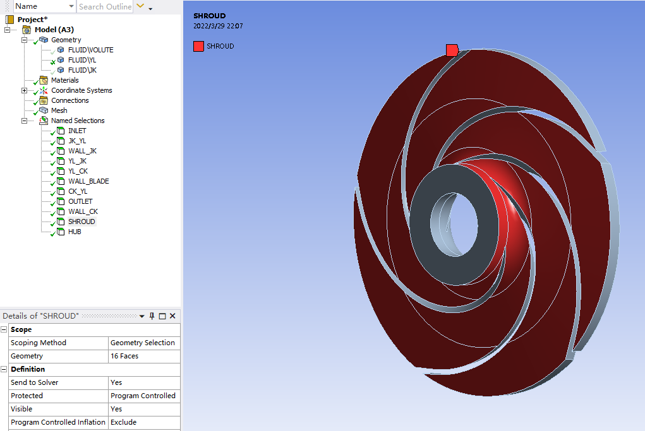Click the Search Outline input field
This screenshot has height=431, width=645.
pyautogui.click(x=105, y=6)
